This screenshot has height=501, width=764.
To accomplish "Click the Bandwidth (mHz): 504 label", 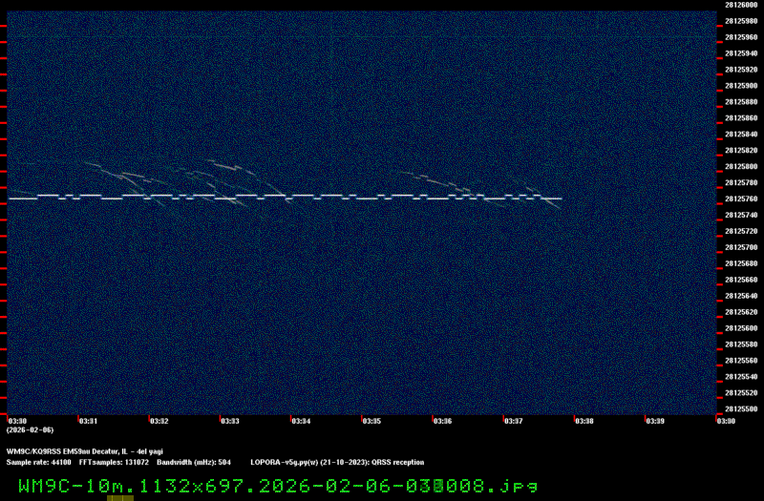I will tap(194, 462).
